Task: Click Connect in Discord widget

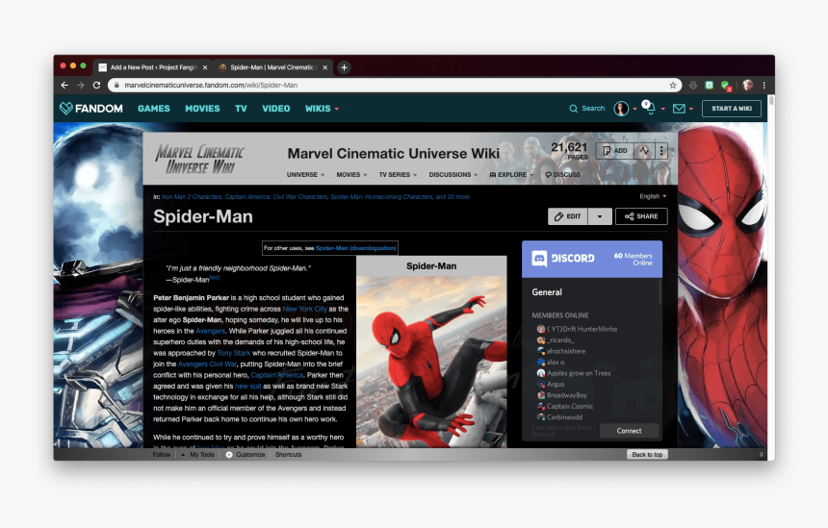Action: tap(629, 431)
